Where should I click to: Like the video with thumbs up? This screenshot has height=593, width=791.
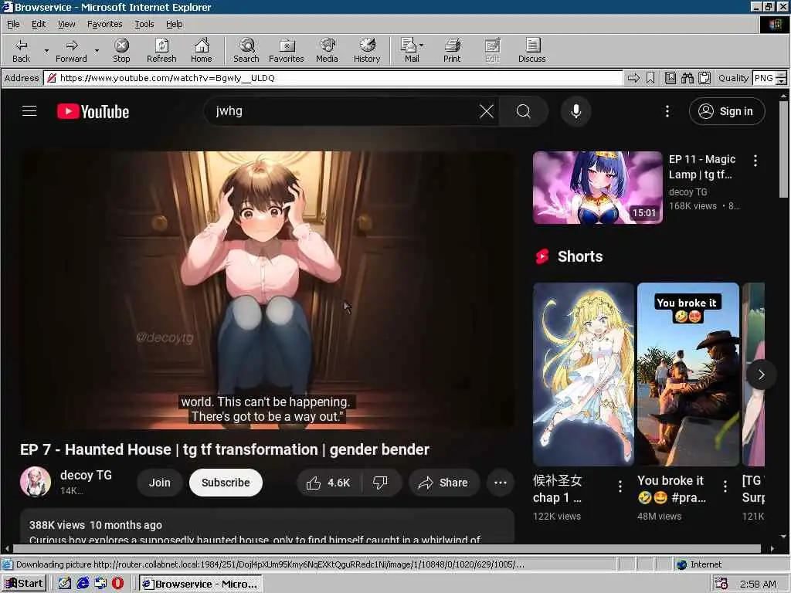328,483
